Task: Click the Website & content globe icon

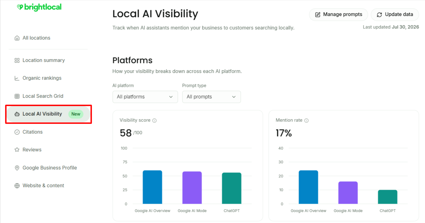Action: (17, 186)
